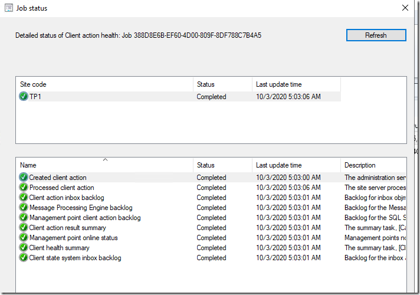Select the TP1 site row Completed status
420x295 pixels.
[x=211, y=97]
